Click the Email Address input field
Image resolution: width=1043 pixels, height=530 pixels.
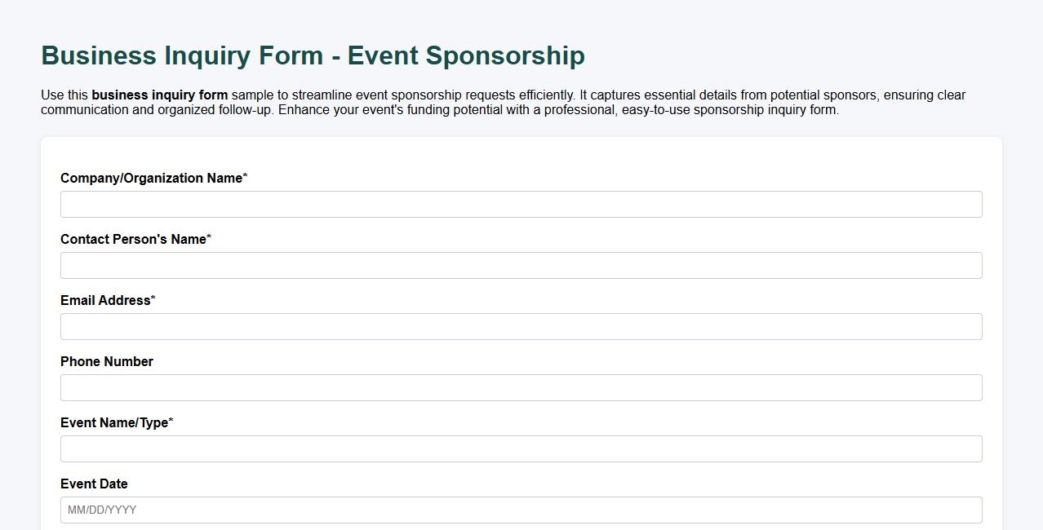521,326
